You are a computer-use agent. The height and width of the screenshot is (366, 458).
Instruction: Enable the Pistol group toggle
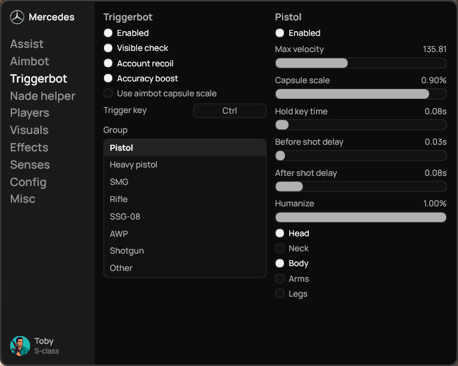point(280,33)
